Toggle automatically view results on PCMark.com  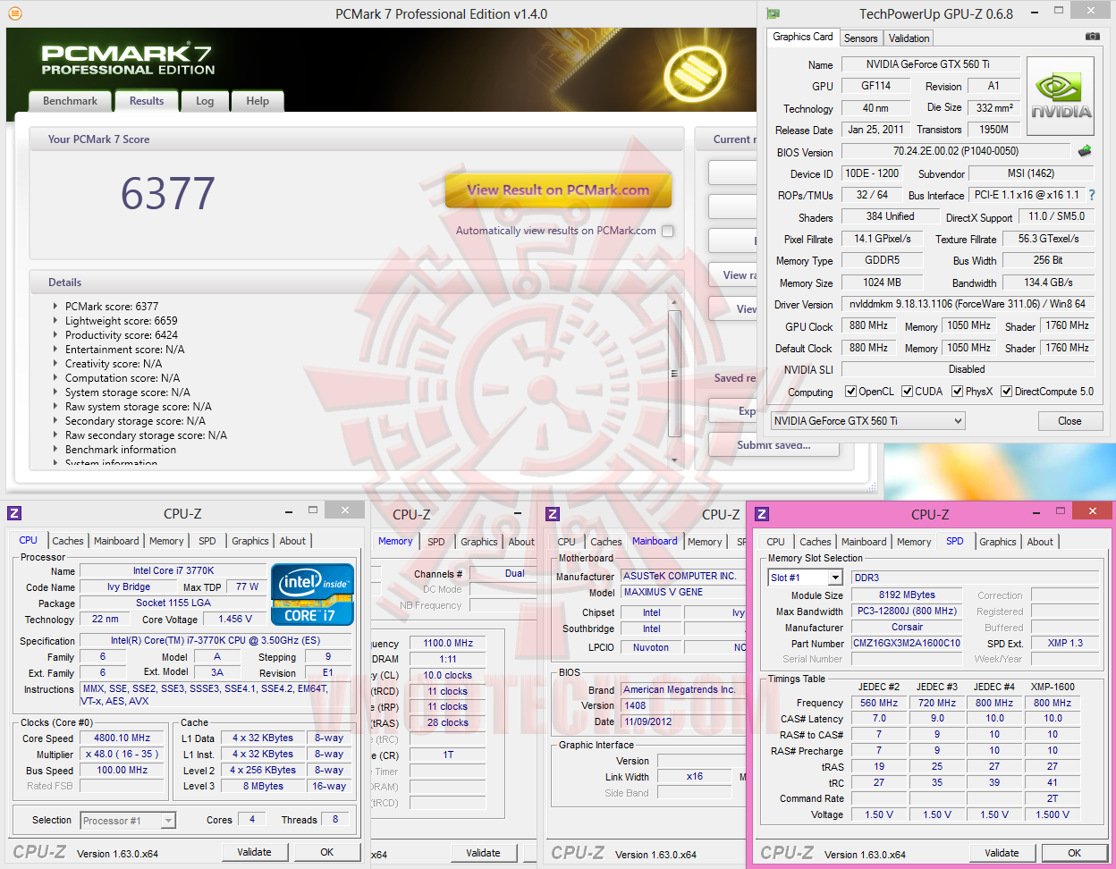[x=667, y=231]
